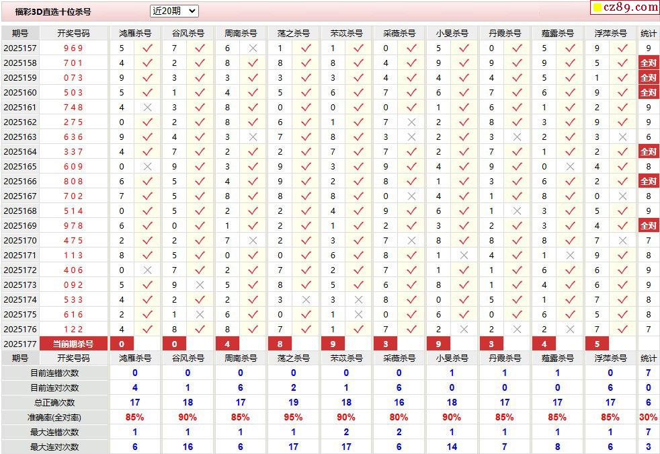
Task: Click X mark for 芣苡杀号 in row 2025175
Action: pos(359,315)
